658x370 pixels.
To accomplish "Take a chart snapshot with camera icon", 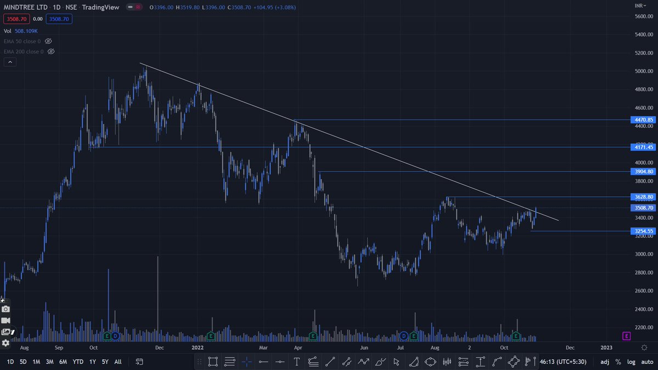I will [x=5, y=309].
